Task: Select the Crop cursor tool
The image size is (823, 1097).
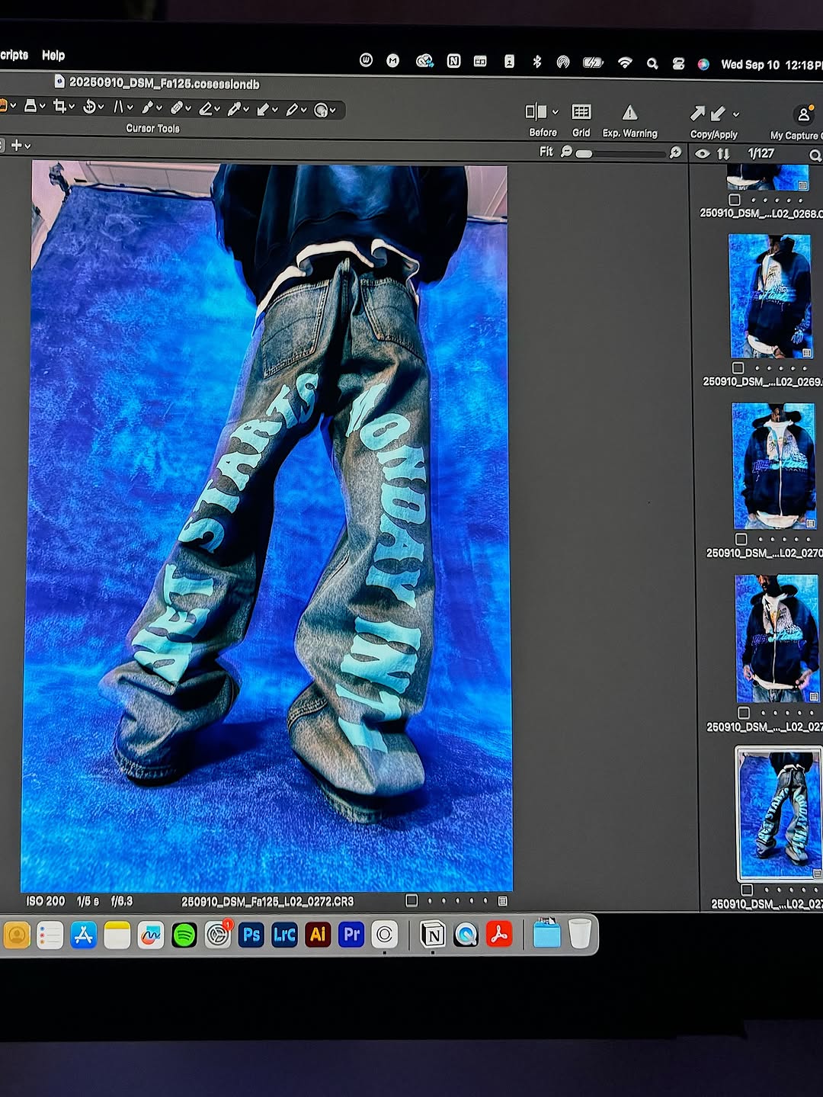Action: coord(59,107)
